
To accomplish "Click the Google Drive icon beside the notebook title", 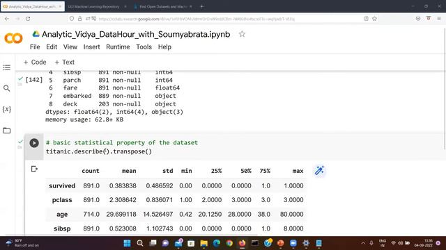I will click(36, 34).
